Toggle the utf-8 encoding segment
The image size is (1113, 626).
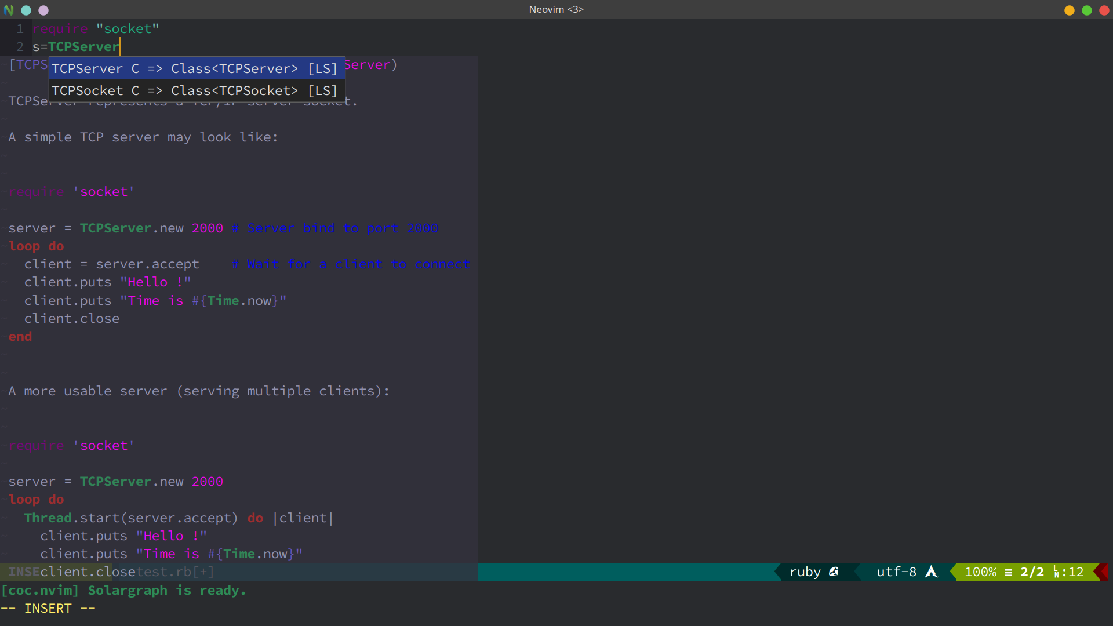pos(896,572)
